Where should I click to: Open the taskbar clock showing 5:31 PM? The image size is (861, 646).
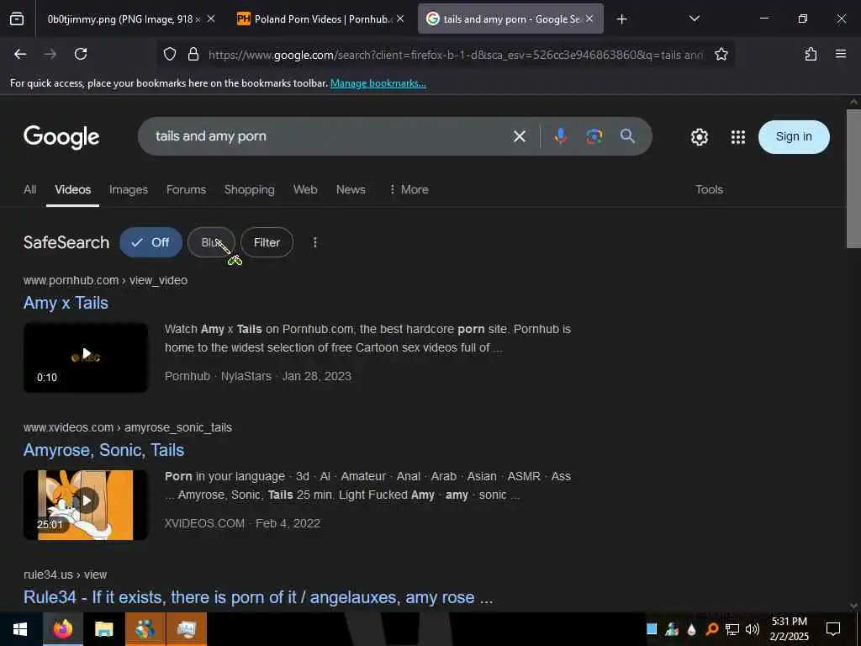point(789,629)
